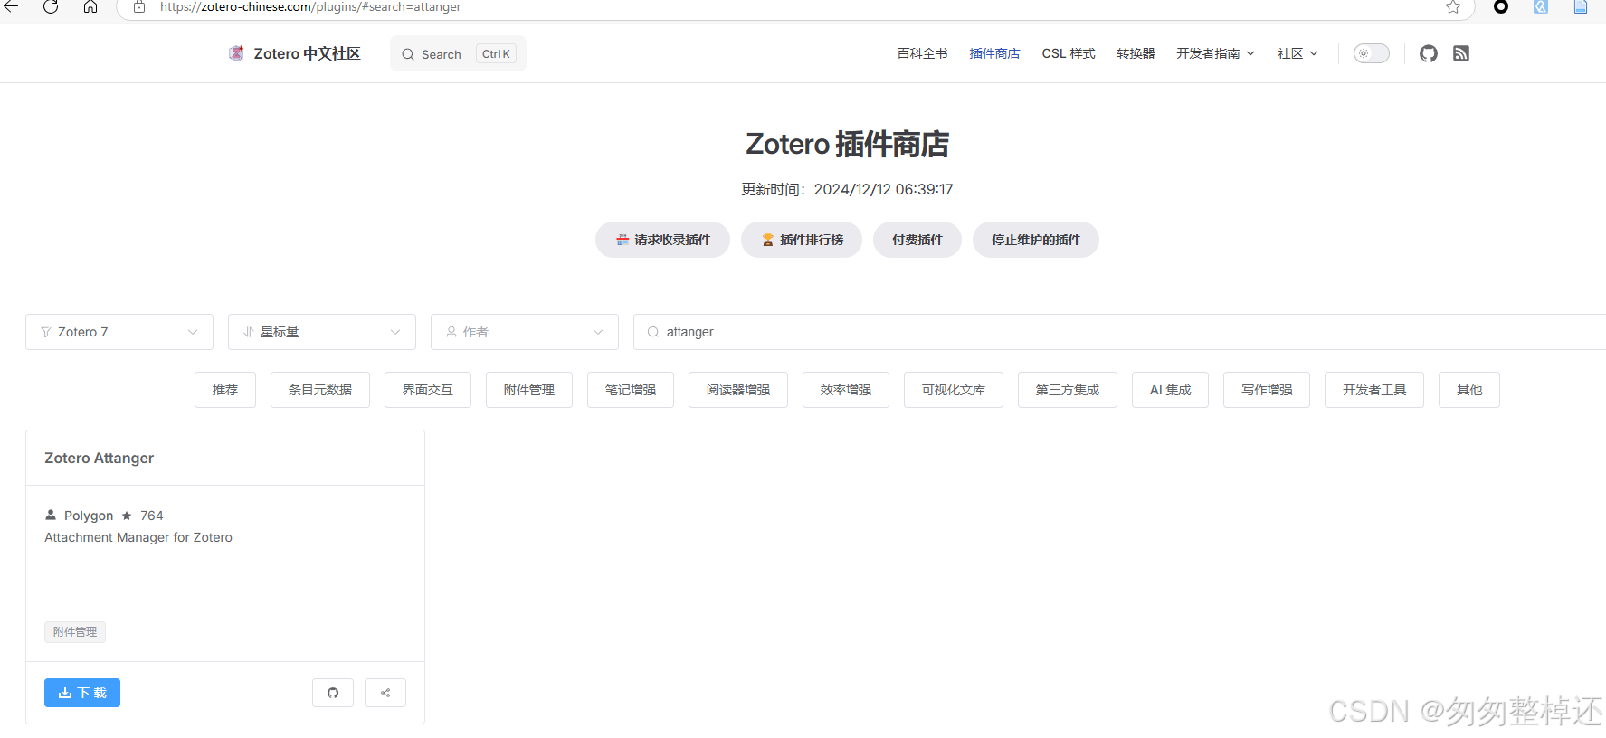Toggle the dark mode switch
The width and height of the screenshot is (1606, 738).
pos(1371,53)
